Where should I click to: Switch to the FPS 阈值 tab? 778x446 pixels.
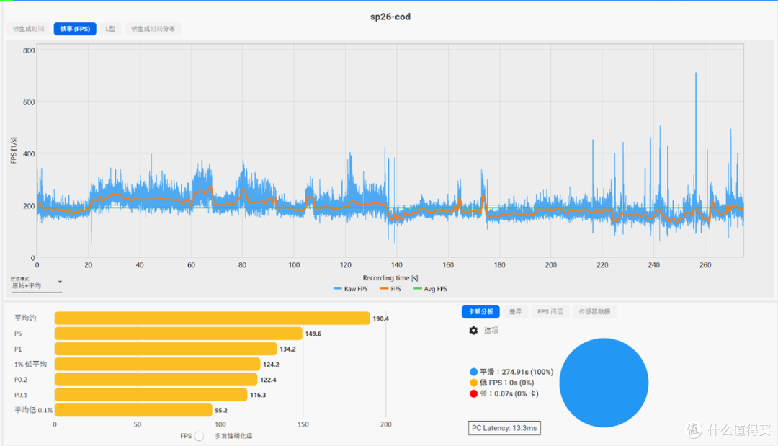(x=550, y=311)
